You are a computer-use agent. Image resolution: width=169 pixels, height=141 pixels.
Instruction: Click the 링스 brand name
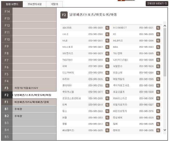pos(64,111)
